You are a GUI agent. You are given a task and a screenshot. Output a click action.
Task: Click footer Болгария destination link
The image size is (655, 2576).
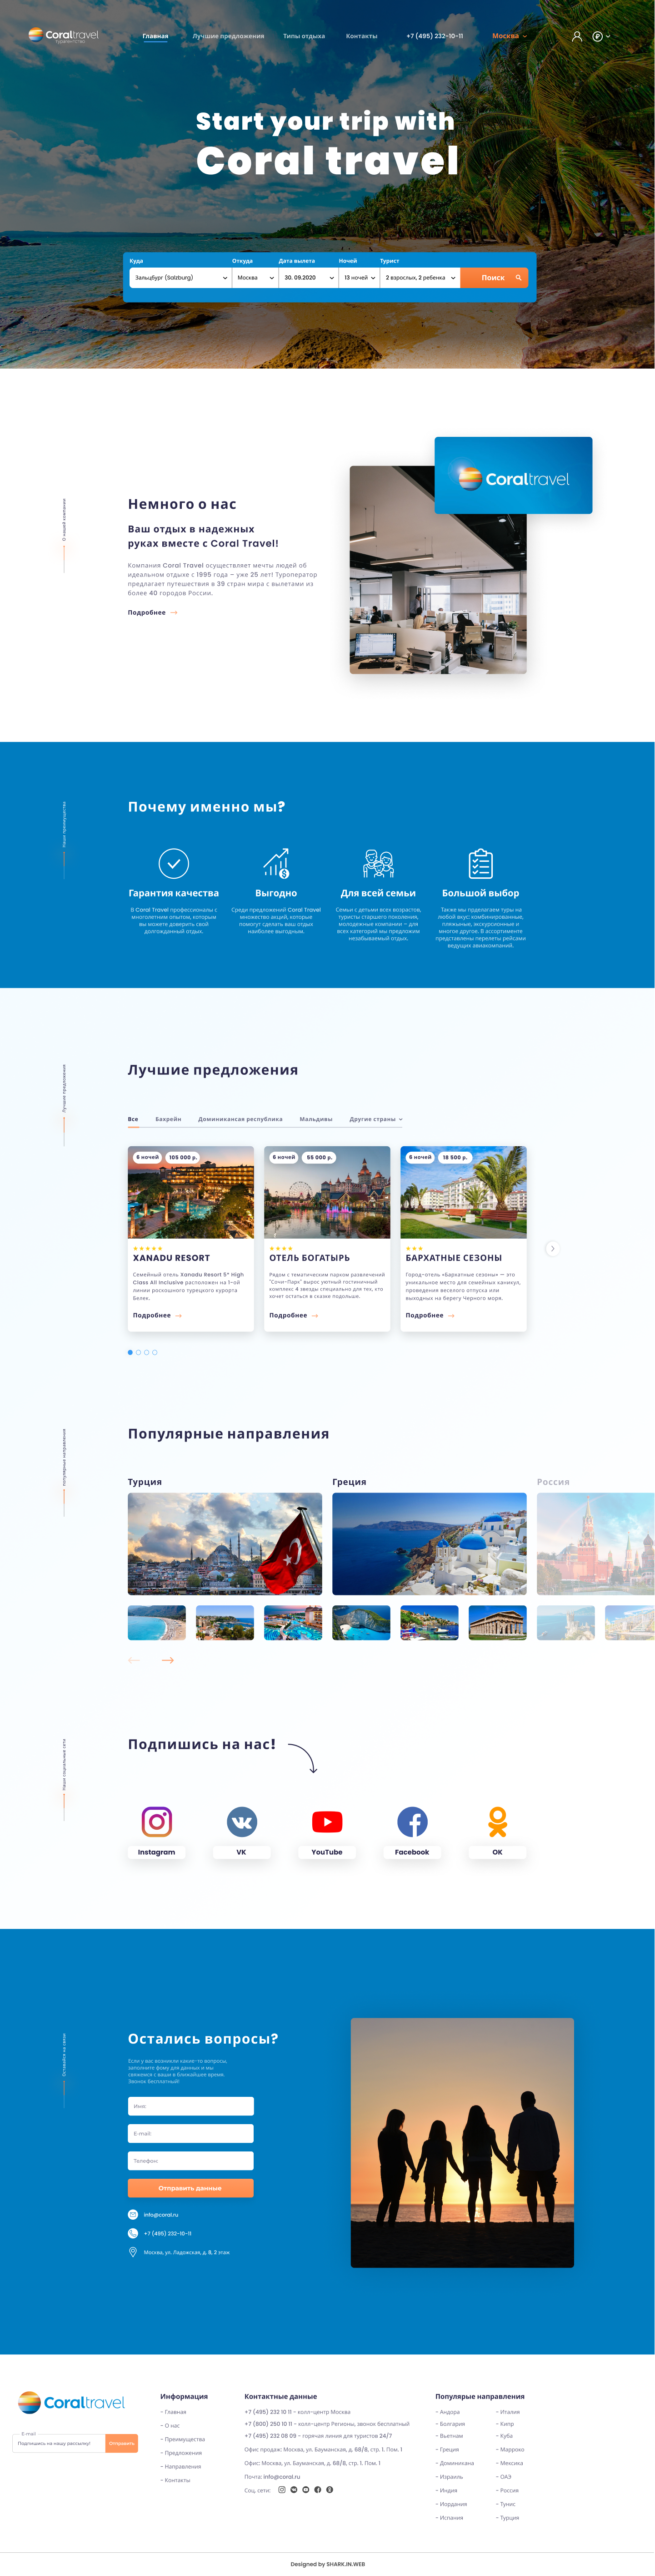[450, 2424]
